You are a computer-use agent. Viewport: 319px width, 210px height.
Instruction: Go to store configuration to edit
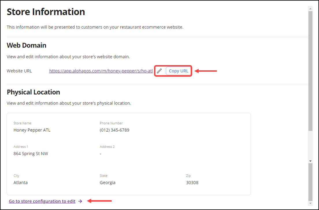pyautogui.click(x=42, y=201)
